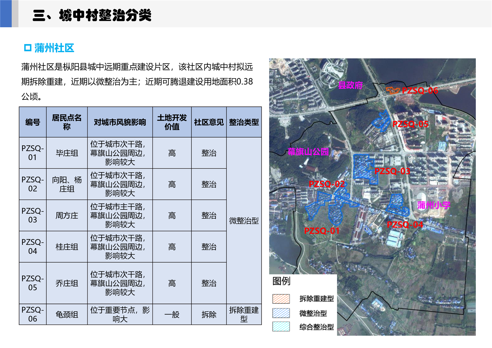Click the 编号 column header
492x348 pixels.
pos(33,122)
